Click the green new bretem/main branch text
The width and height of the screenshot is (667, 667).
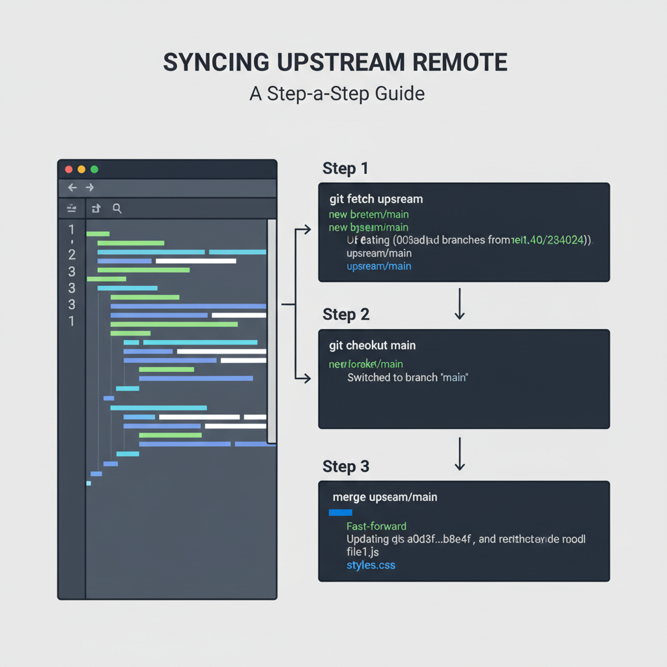[x=369, y=214]
